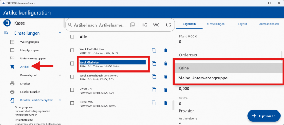Delete the Weck Einkochbuch article

(165, 77)
